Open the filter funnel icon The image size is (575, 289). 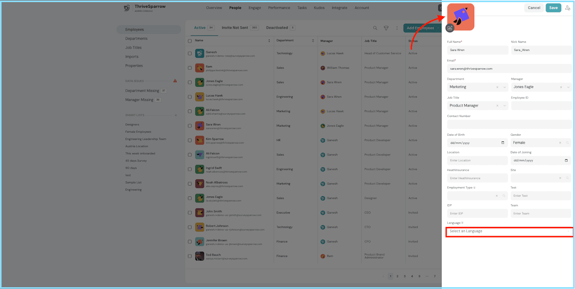click(x=386, y=28)
